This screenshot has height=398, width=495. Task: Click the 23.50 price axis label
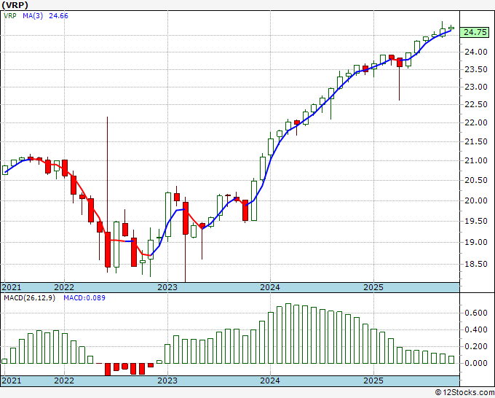476,69
